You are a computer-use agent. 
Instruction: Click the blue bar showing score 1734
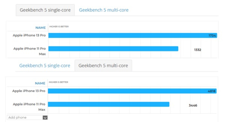pyautogui.click(x=127, y=36)
